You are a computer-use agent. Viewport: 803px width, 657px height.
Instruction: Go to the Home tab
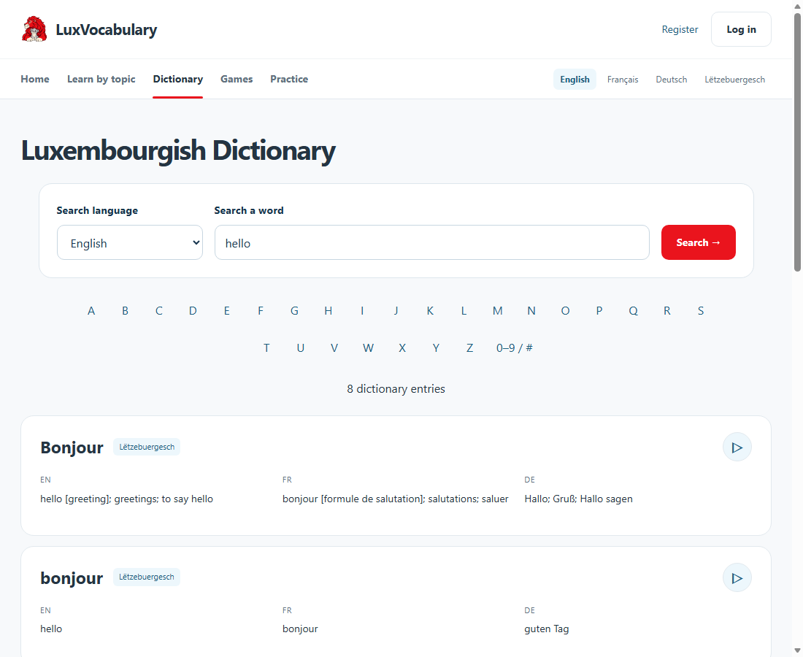click(x=35, y=79)
